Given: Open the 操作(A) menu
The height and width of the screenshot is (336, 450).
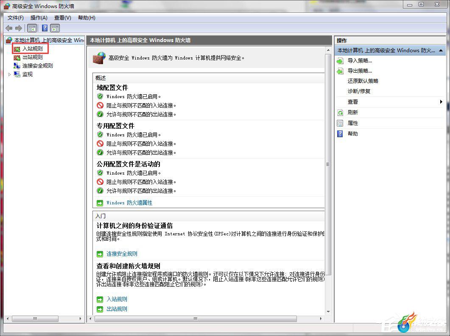Looking at the screenshot, I should 39,18.
